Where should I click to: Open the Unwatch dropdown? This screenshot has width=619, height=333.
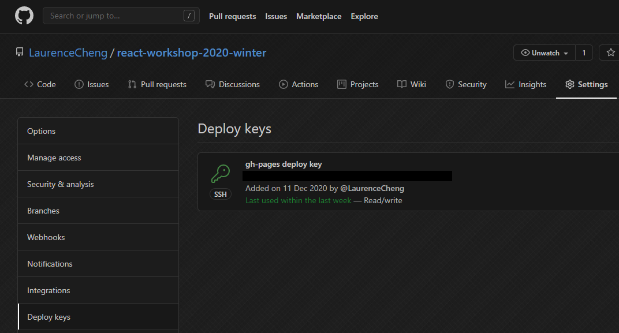coord(545,53)
